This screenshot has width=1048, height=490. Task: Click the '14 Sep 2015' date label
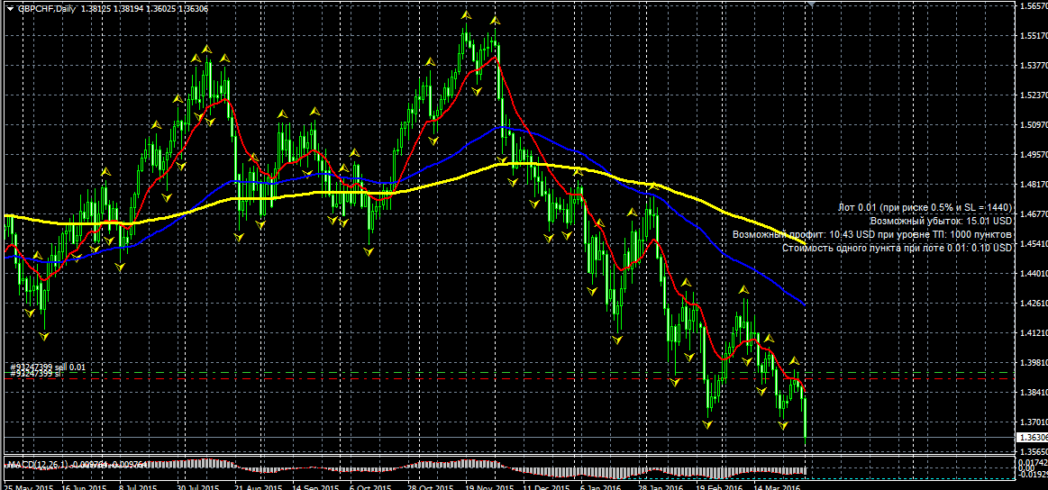[x=314, y=486]
